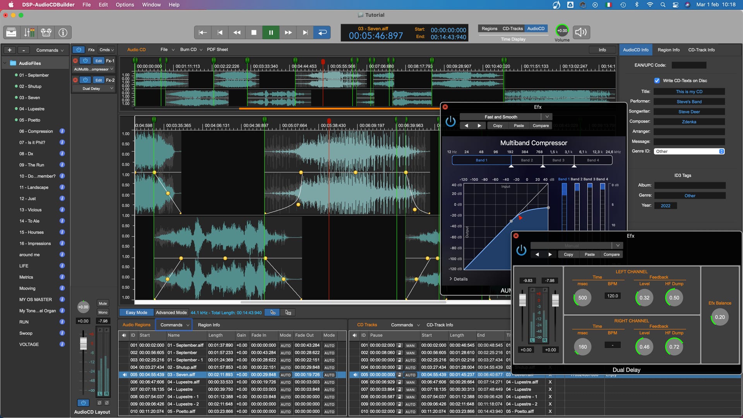Open the Options menu in menu bar
This screenshot has height=418, width=743.
(x=125, y=5)
